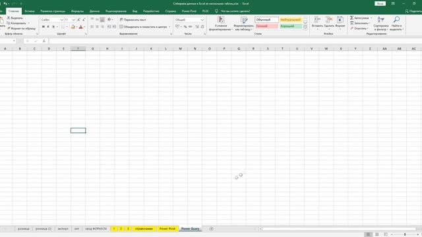The image size is (422, 237).
Task: Click AutoSum (Автосумма) sigma icon
Action: coord(351,18)
